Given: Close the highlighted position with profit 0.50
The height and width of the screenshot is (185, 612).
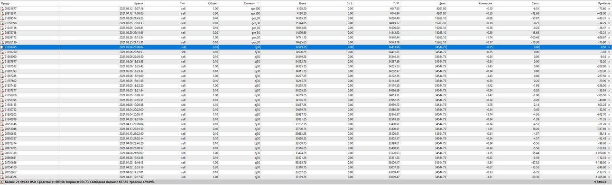Looking at the screenshot, I should (610, 47).
